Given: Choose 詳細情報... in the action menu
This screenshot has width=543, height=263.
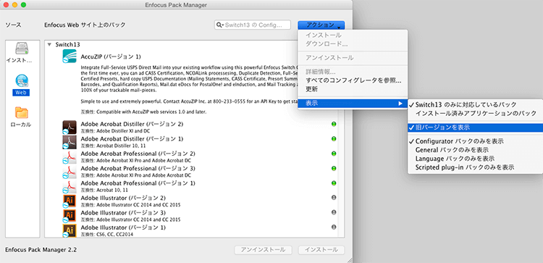Looking at the screenshot, I should pos(353,72).
